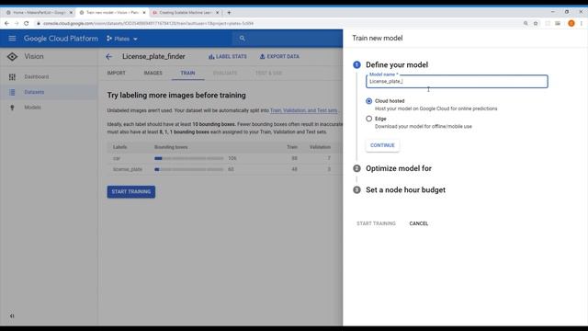Expand the Set a node hour budget step
588x331 pixels.
click(x=405, y=190)
